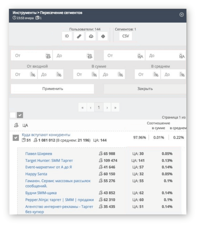Open the "Target Hunter: SMM Таргет" link
This screenshot has height=226, width=198.
[x=49, y=160]
